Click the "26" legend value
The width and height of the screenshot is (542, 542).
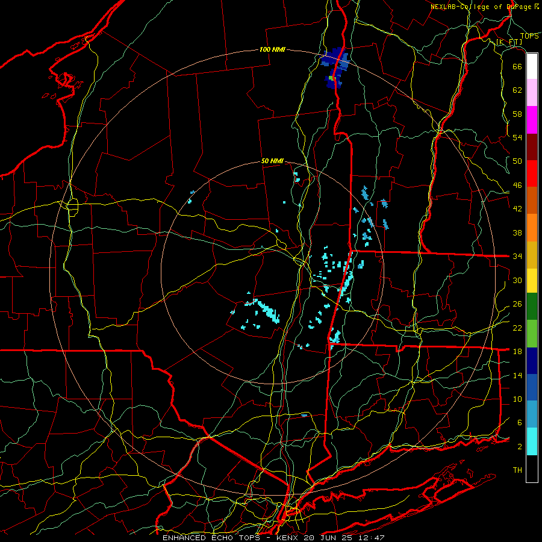click(517, 304)
